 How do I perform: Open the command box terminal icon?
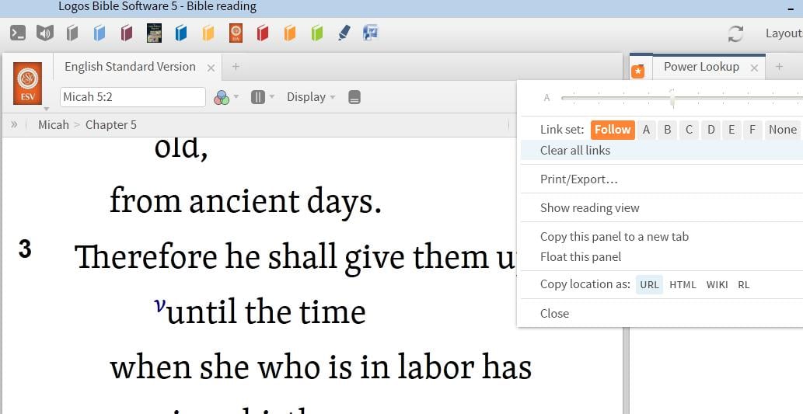pos(18,33)
